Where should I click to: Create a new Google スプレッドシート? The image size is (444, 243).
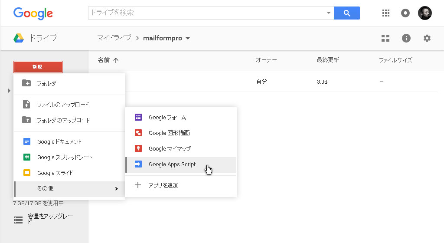point(65,158)
